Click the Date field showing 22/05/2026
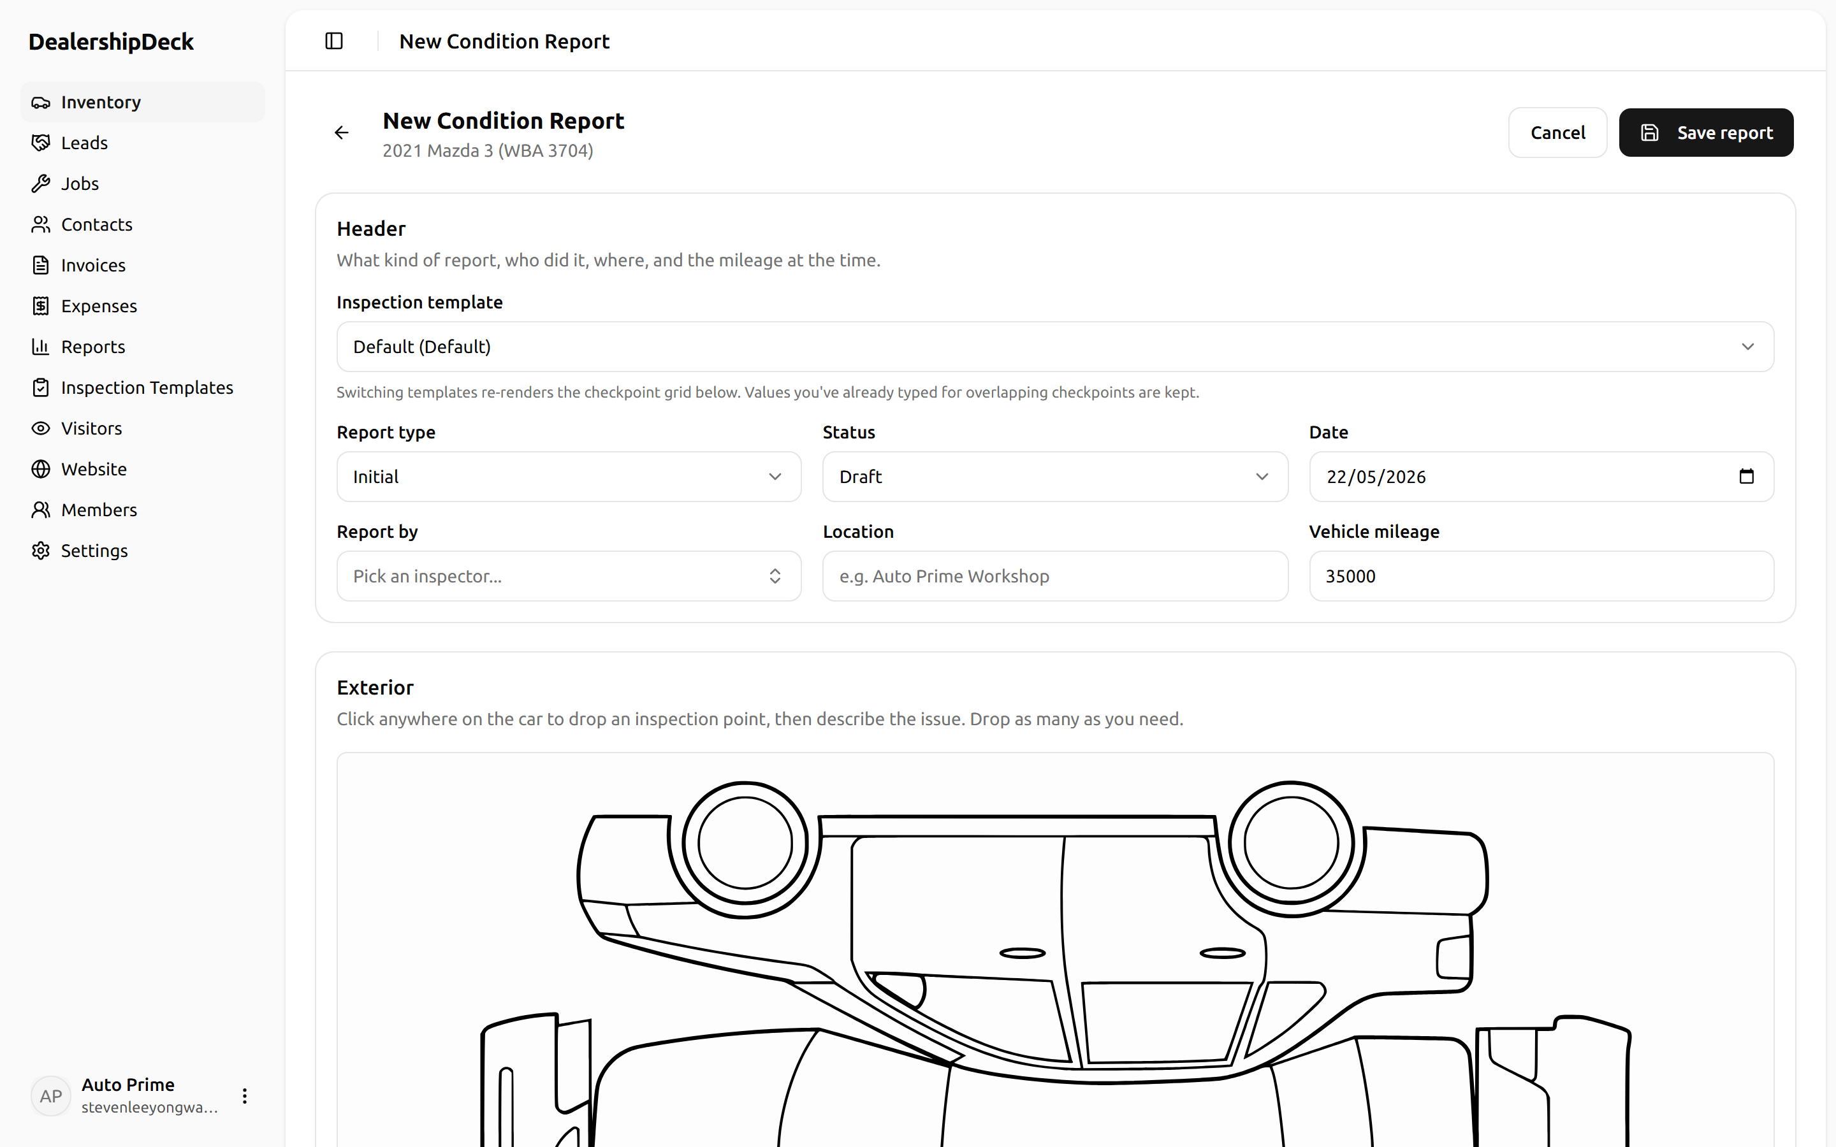This screenshot has width=1836, height=1147. tap(1541, 477)
